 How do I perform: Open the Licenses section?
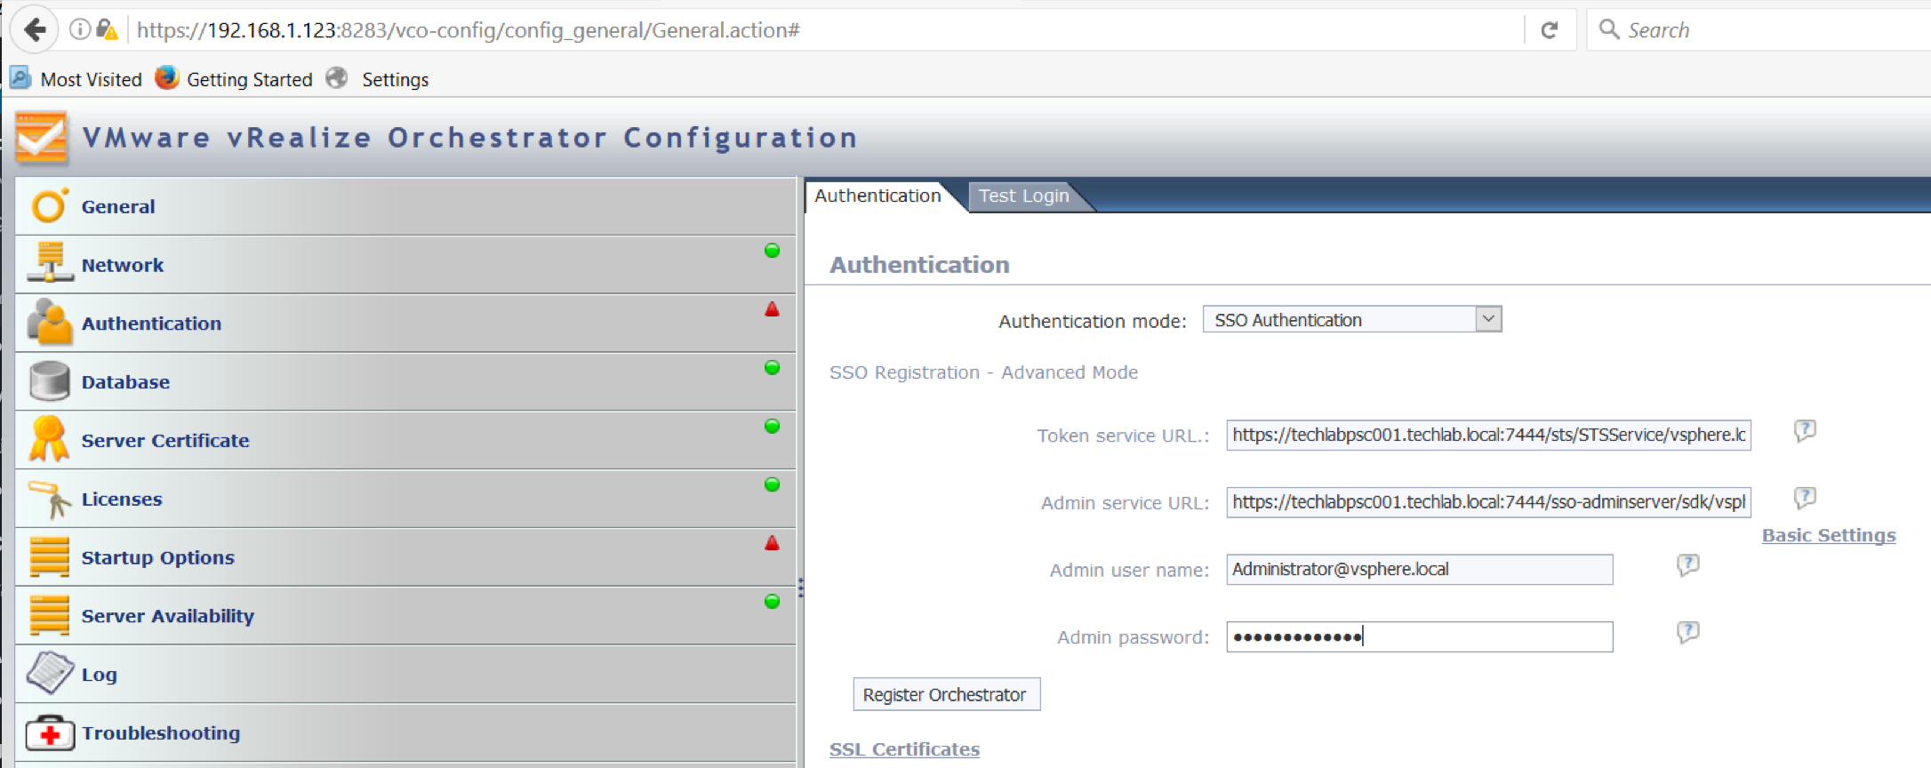405,499
